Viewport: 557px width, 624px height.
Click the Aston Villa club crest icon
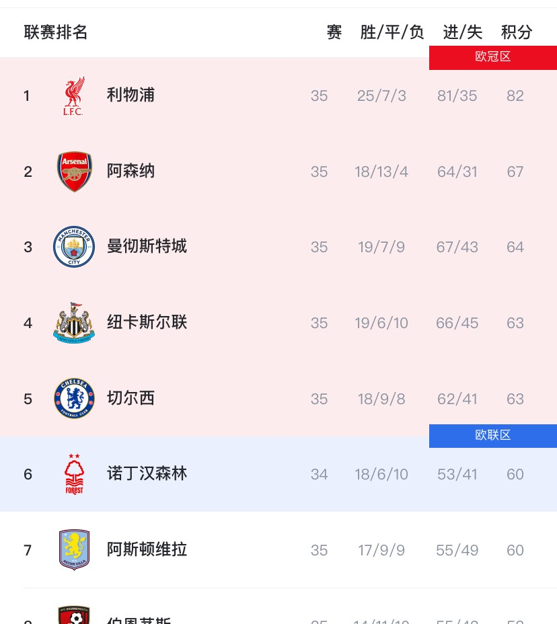(x=74, y=550)
